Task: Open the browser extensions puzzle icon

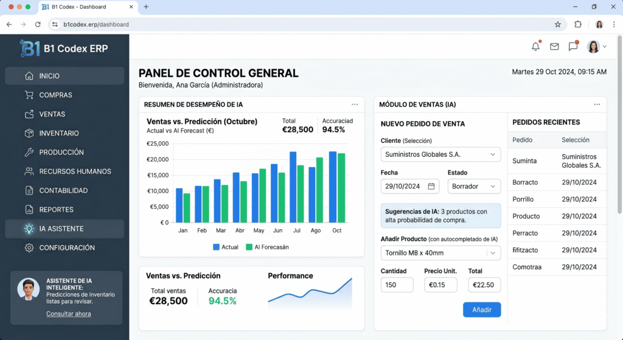Action: 578,24
